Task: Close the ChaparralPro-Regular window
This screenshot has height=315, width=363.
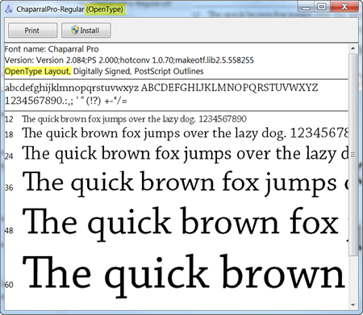Action: pyautogui.click(x=344, y=6)
